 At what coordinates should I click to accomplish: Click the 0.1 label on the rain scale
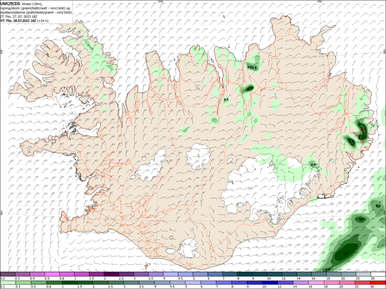(2, 287)
